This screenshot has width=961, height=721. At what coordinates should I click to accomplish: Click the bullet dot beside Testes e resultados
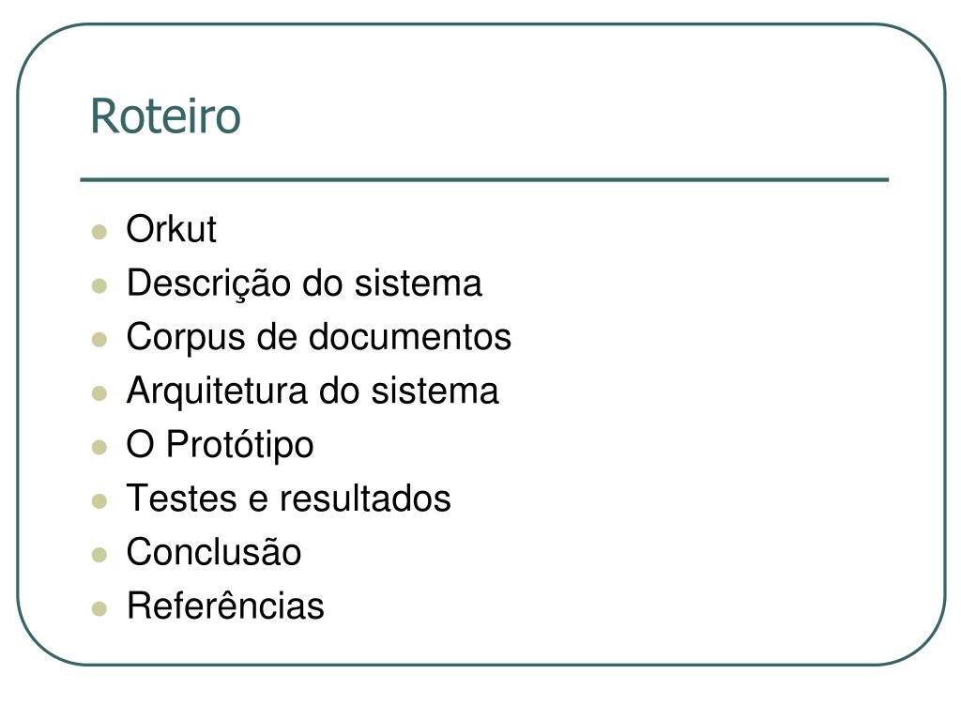tap(99, 501)
